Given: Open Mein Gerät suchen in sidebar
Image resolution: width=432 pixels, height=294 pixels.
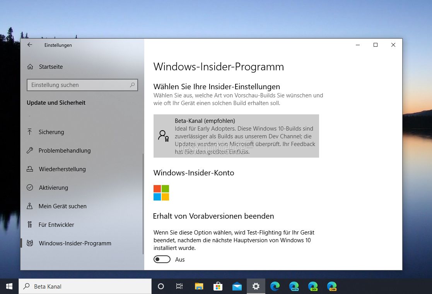Looking at the screenshot, I should tap(82, 206).
